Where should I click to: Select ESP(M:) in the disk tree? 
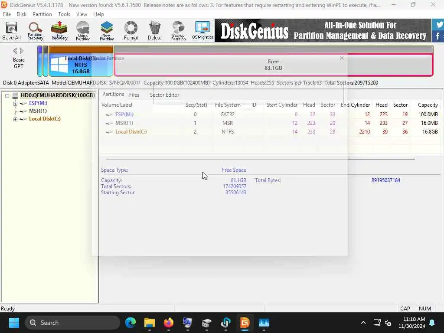[38, 103]
